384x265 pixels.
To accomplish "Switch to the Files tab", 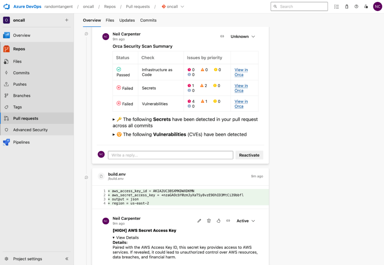I will [x=110, y=20].
